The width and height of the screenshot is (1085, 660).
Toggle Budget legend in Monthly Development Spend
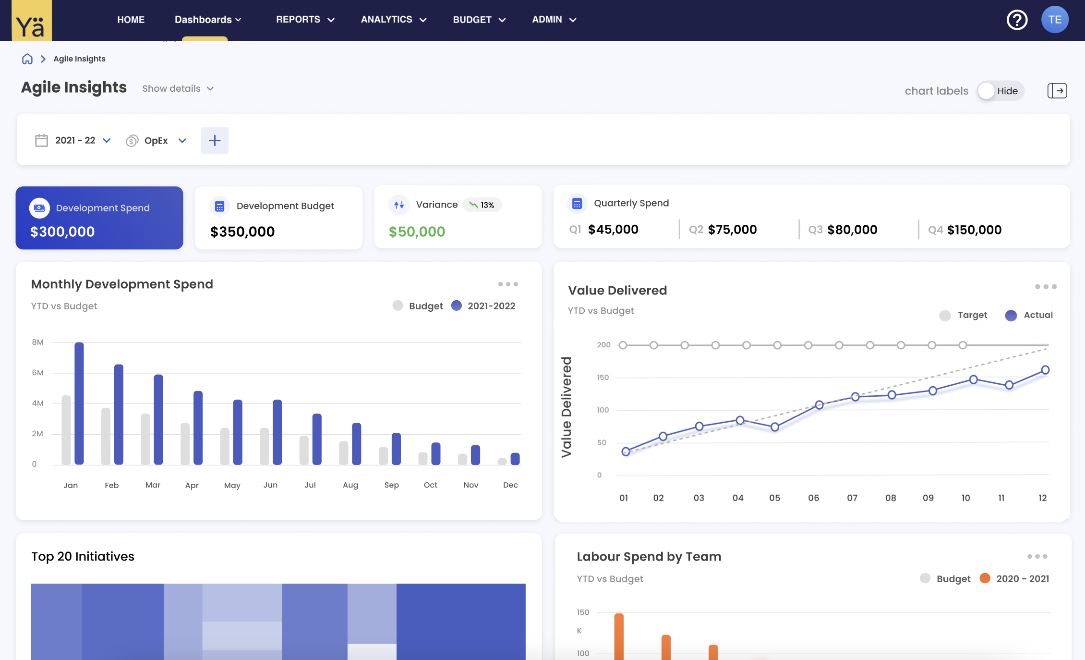(x=418, y=306)
